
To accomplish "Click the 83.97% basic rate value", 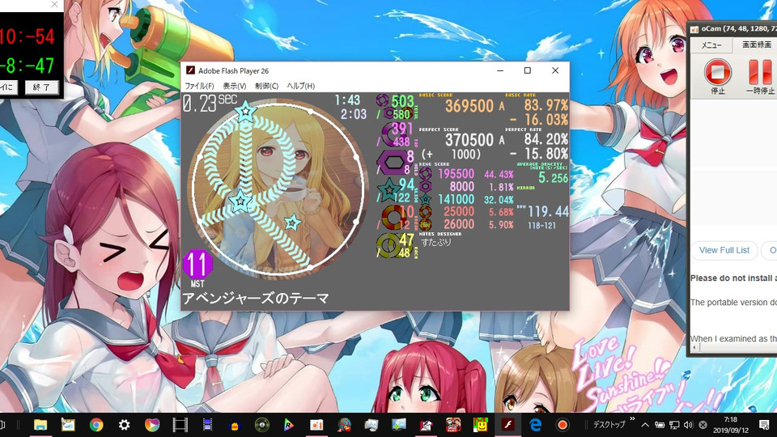I will tap(546, 105).
